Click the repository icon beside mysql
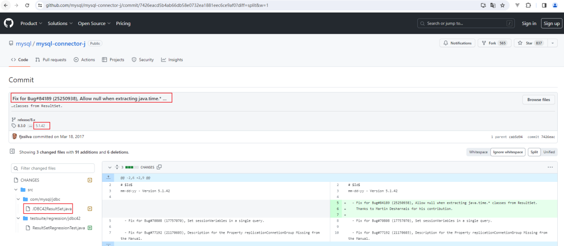Image resolution: width=564 pixels, height=246 pixels. point(11,43)
